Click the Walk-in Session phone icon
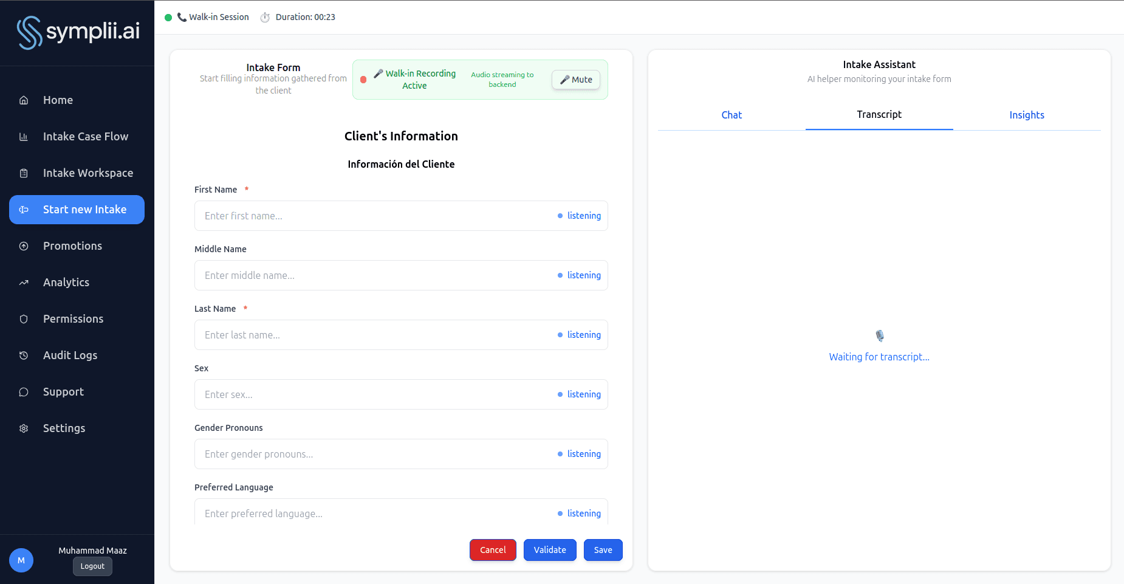 (x=181, y=17)
